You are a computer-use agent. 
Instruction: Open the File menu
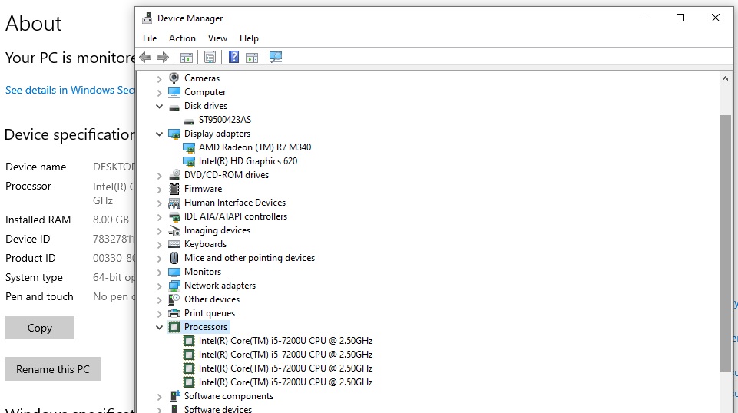(x=150, y=38)
